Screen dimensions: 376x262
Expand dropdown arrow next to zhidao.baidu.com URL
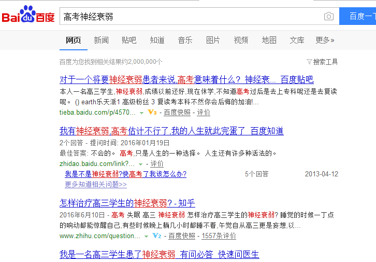(x=140, y=164)
